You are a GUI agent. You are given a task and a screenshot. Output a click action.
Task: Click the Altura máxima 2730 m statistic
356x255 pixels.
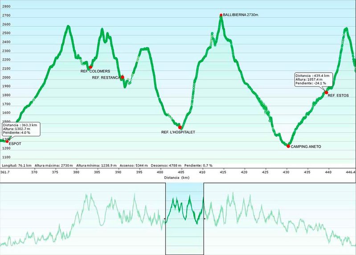[x=53, y=165]
